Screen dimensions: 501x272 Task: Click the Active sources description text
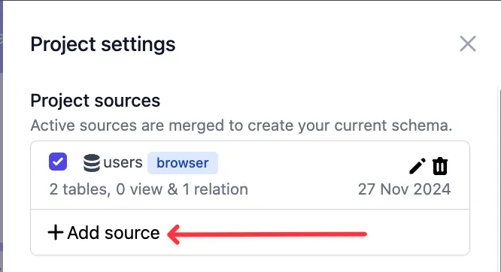point(241,125)
